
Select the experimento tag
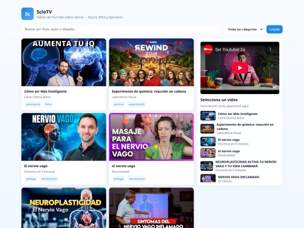[136, 104]
